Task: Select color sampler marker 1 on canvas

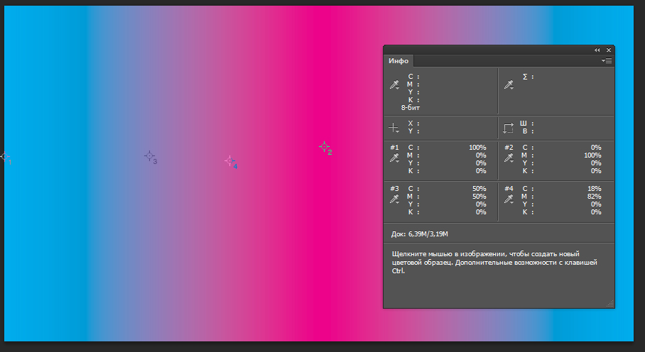Action: [5, 157]
